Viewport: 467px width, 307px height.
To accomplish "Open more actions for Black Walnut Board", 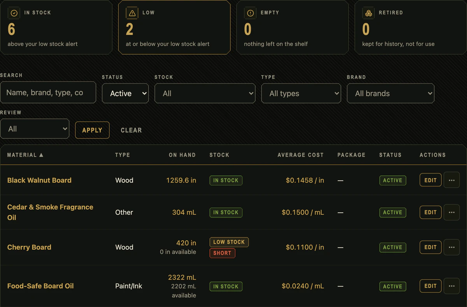I will 451,180.
